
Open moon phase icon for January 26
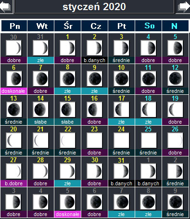coord(175,140)
